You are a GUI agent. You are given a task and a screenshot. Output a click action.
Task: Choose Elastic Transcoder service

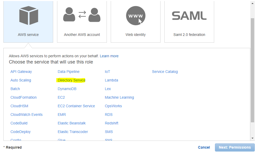pyautogui.click(x=73, y=132)
